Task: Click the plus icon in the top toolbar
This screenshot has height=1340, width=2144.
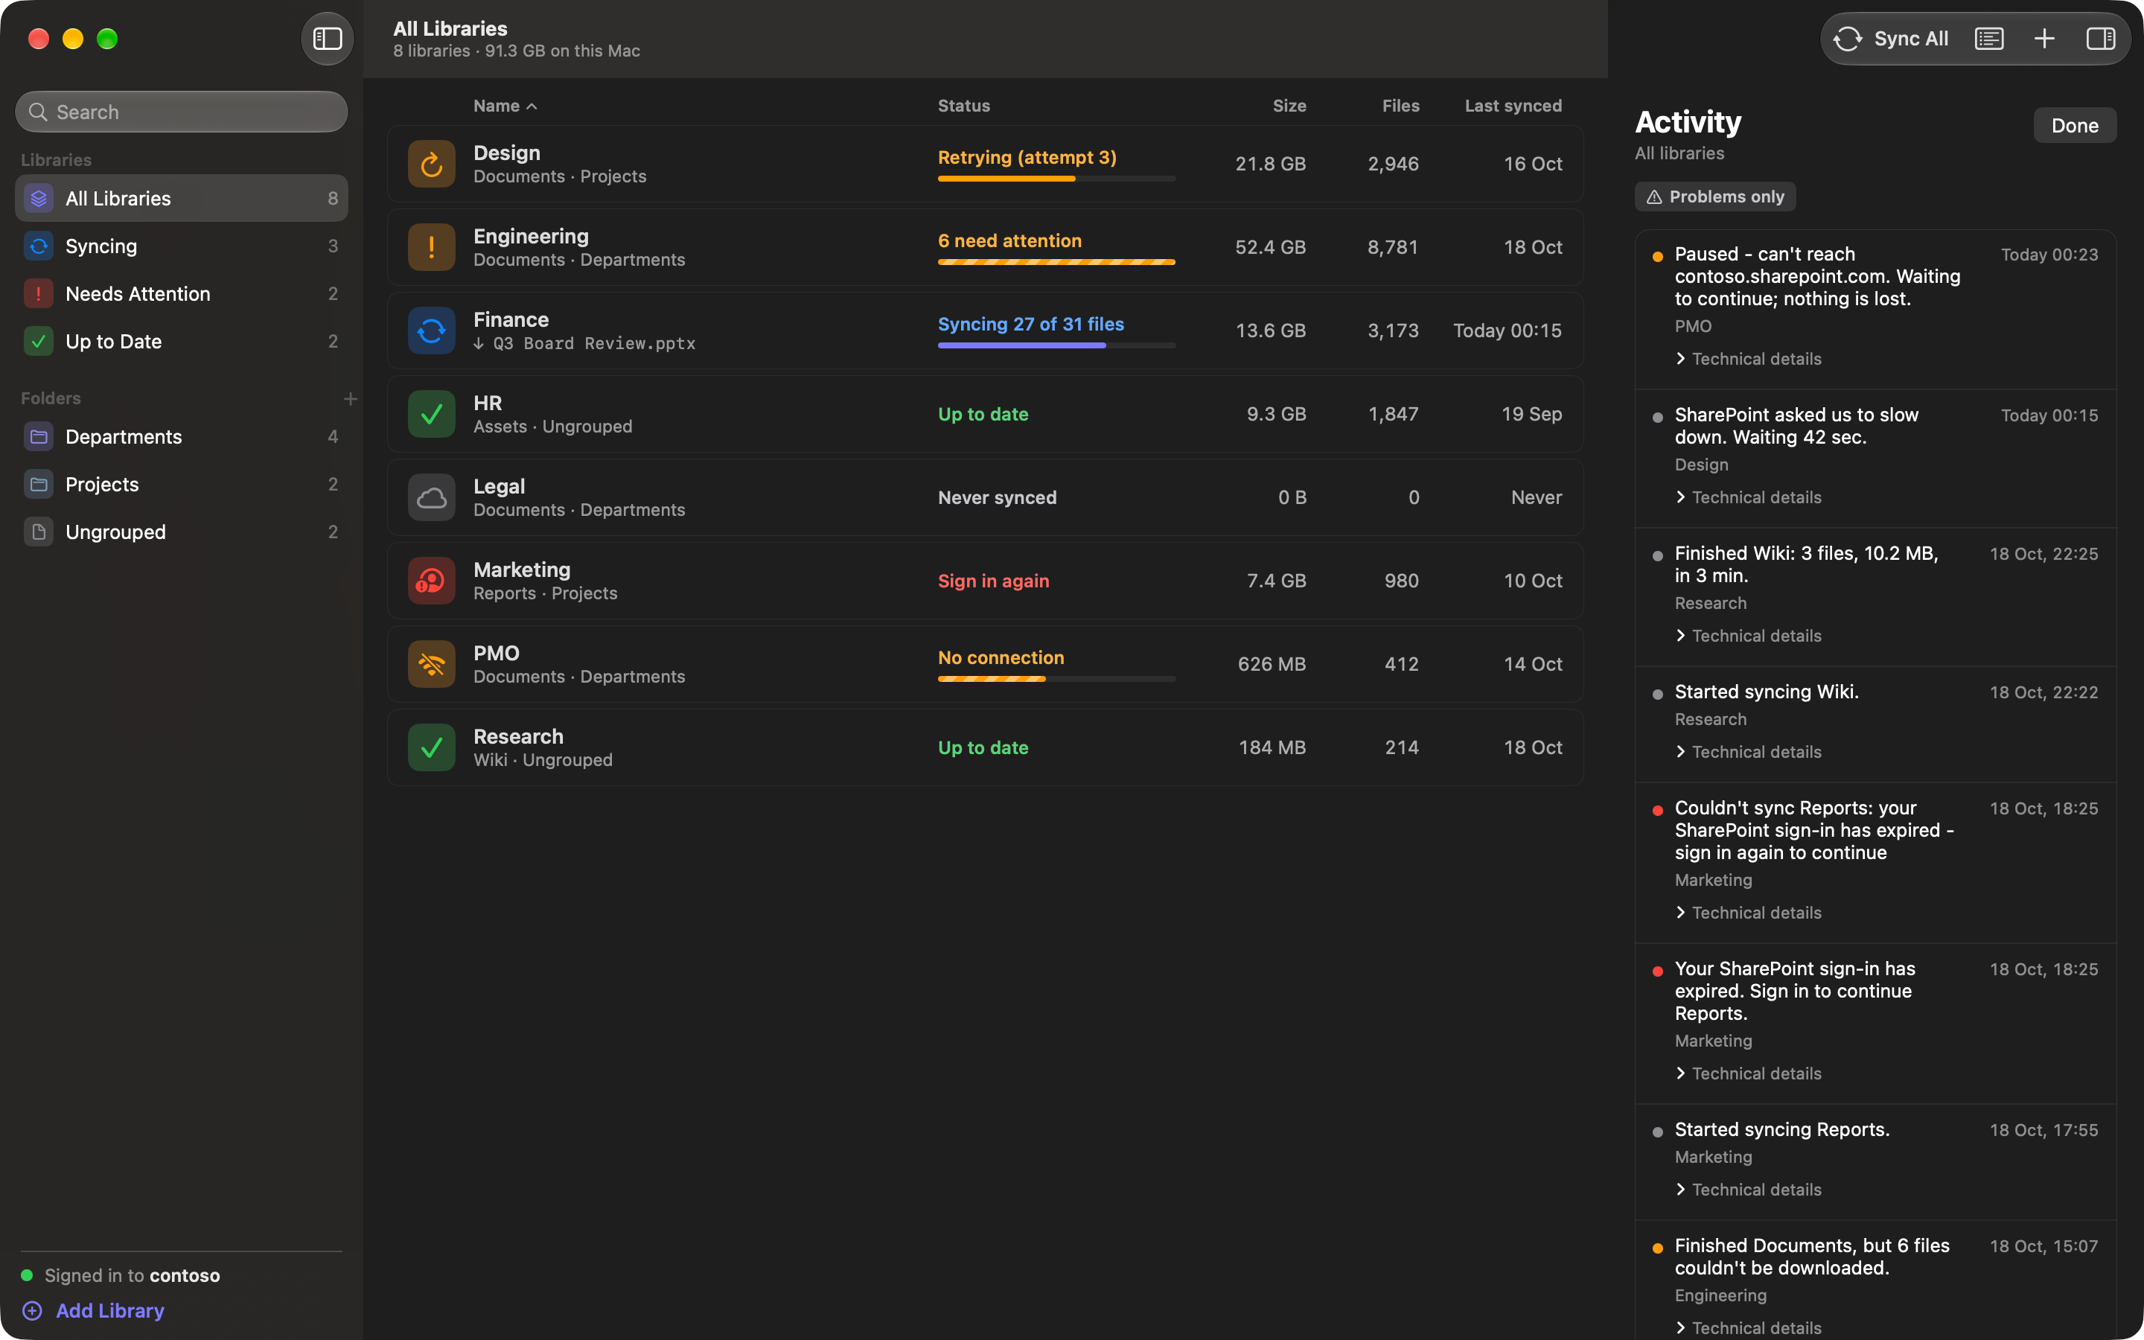Action: tap(2044, 39)
